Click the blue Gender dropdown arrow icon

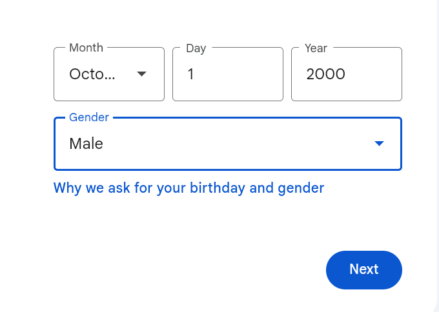(x=380, y=144)
